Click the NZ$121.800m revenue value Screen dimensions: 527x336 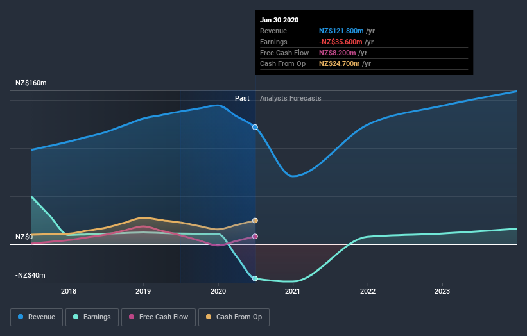(341, 31)
